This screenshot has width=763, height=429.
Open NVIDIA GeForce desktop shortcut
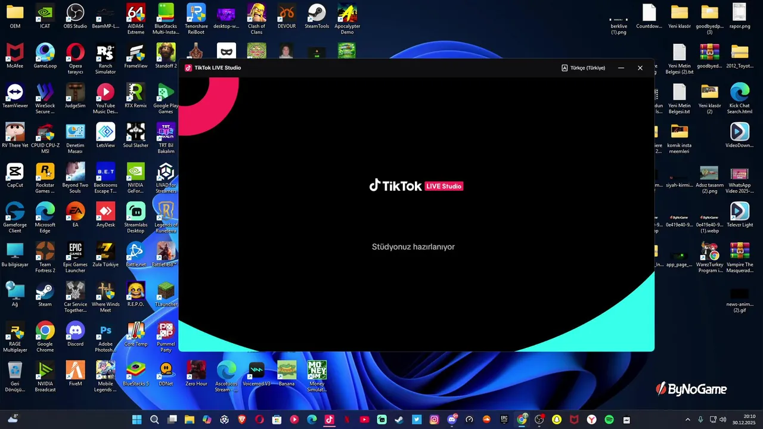(136, 179)
